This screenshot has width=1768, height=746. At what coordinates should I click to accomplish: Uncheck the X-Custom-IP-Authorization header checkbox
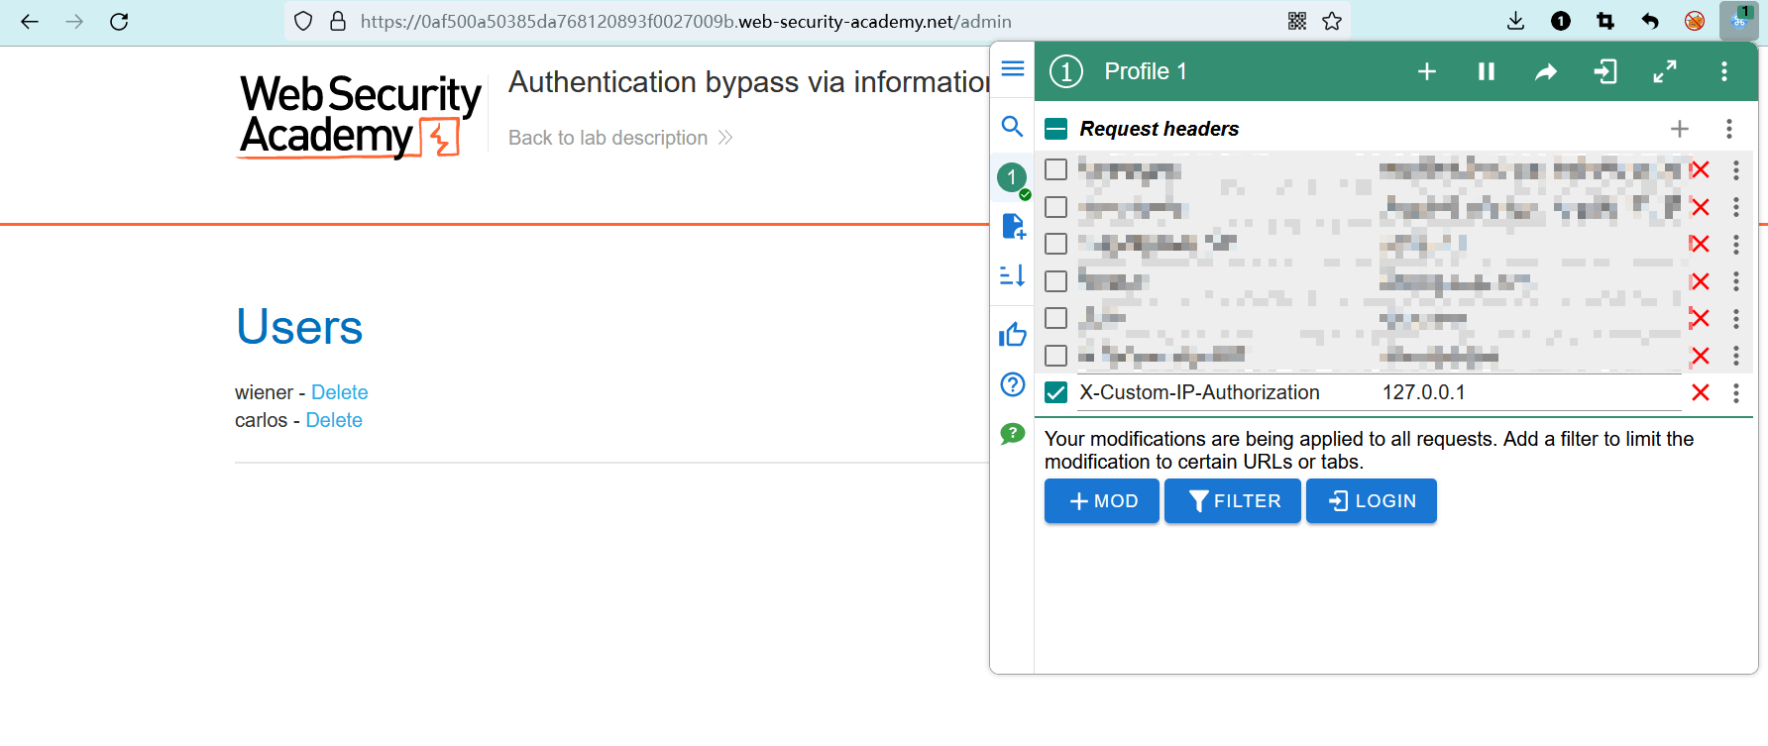coord(1056,393)
